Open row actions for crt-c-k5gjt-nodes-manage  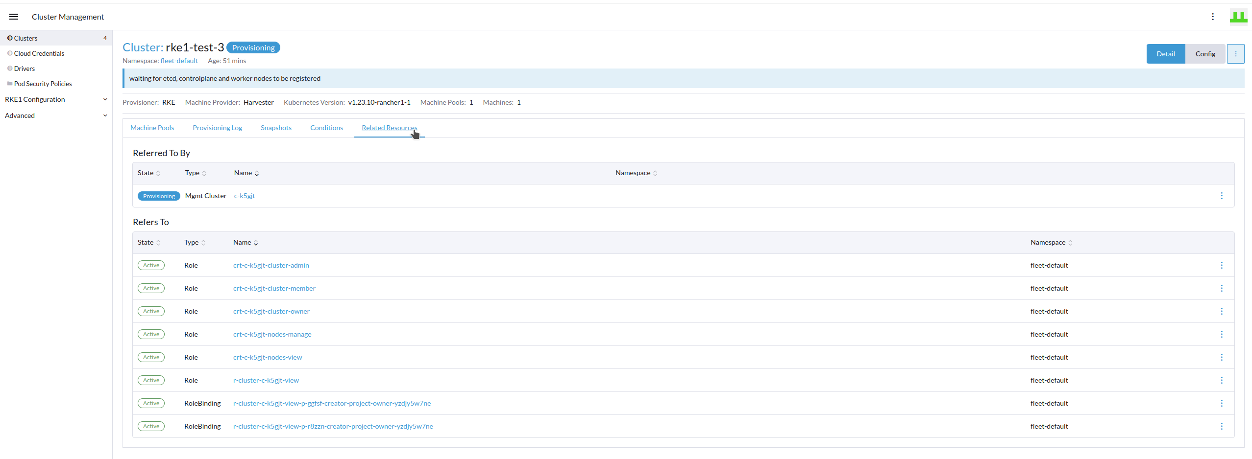click(x=1222, y=334)
